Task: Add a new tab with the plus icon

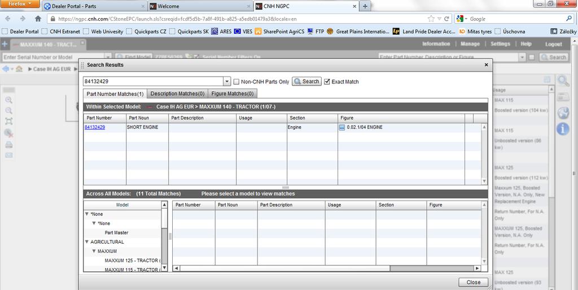Action: pos(5,44)
